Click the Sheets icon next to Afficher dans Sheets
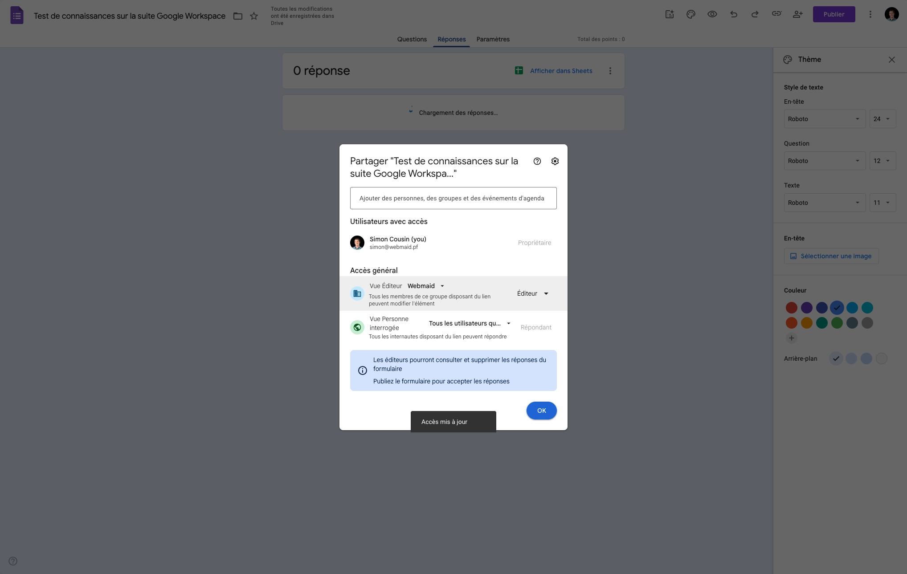Screen dimensions: 907x574 (519, 70)
